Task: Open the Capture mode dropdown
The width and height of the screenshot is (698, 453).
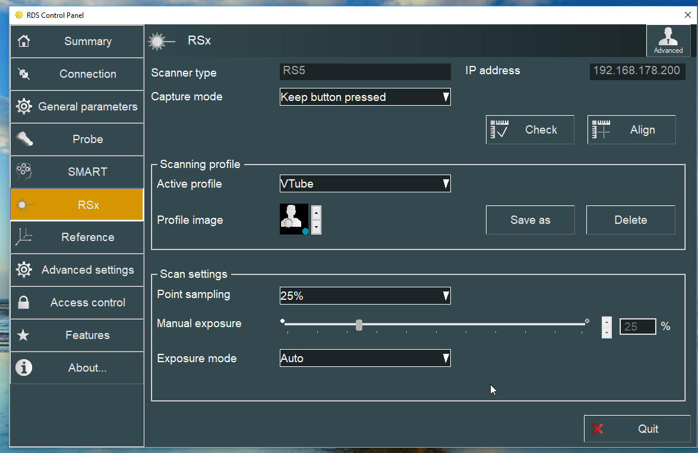Action: coord(365,97)
